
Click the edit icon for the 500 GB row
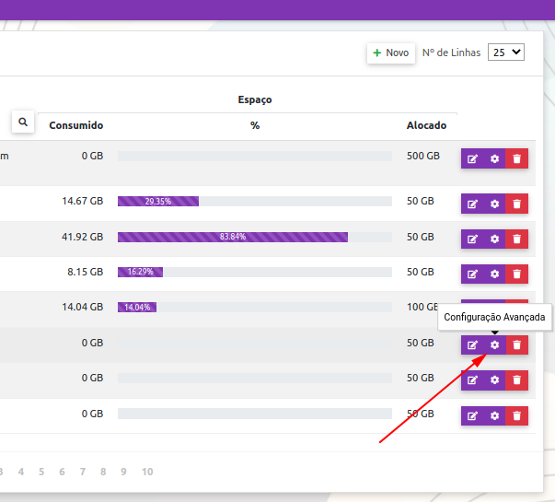472,158
